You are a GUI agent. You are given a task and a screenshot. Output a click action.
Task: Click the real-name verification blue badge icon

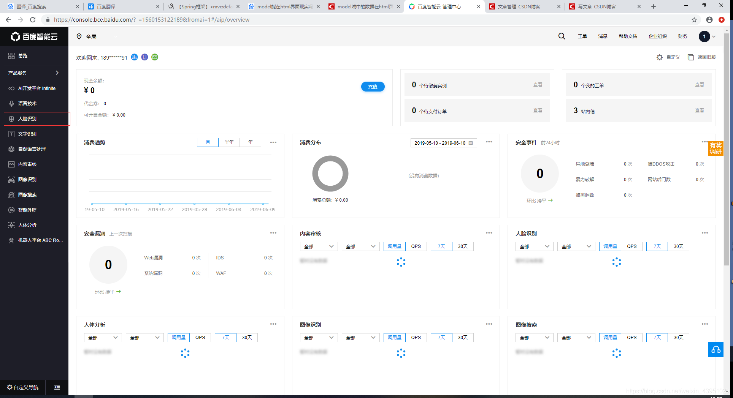tap(135, 57)
